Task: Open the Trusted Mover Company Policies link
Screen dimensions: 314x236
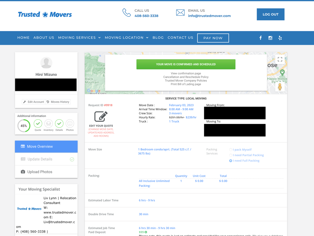Action: coord(186,81)
